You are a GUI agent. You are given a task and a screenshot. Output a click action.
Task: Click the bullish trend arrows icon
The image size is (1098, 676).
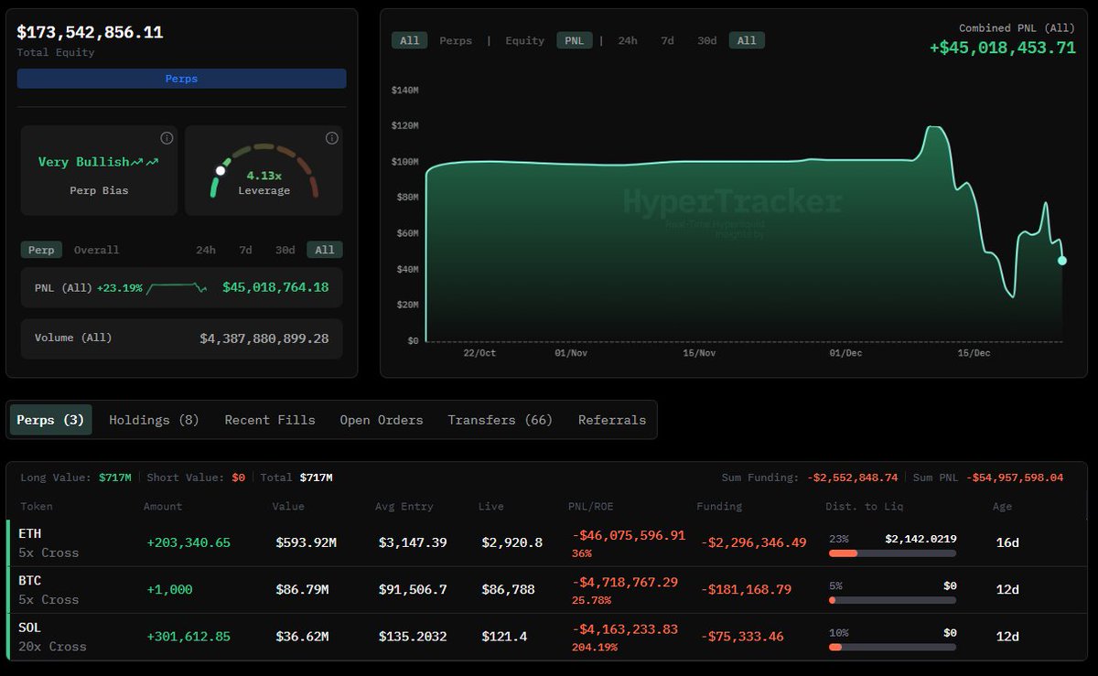tap(145, 162)
